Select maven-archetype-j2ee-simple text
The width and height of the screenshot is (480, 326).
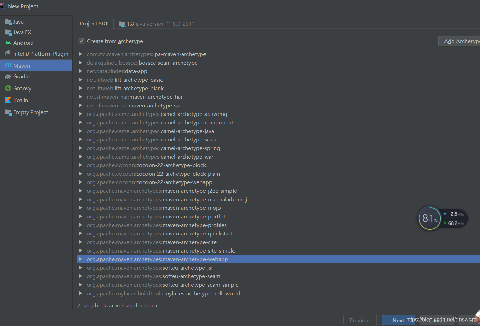200,191
